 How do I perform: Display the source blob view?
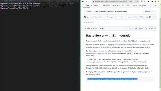coord(127,28)
